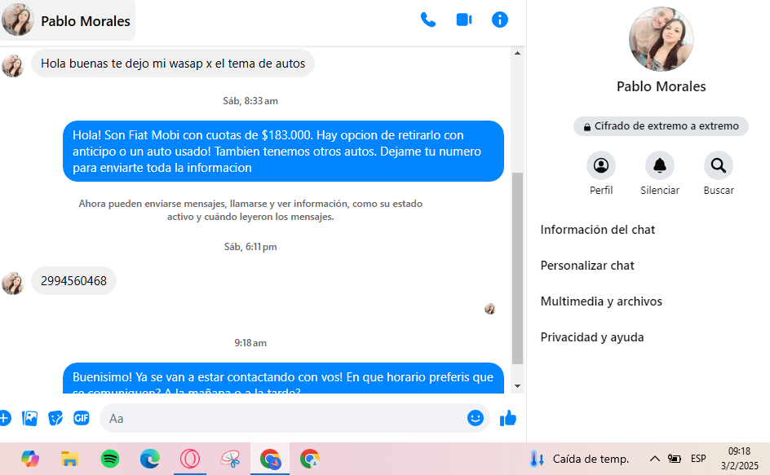The height and width of the screenshot is (475, 770).
Task: Open File Explorer from taskbar
Action: 69,459
